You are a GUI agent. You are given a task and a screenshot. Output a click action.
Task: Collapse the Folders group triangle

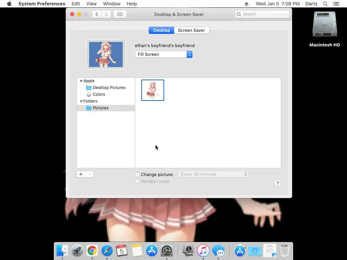[81, 101]
